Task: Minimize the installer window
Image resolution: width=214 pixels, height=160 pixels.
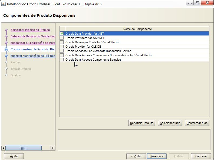Action: point(190,3)
